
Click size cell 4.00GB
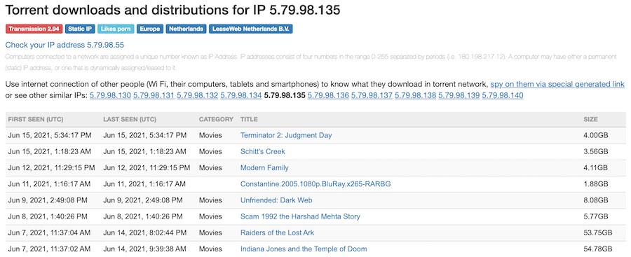pyautogui.click(x=595, y=136)
